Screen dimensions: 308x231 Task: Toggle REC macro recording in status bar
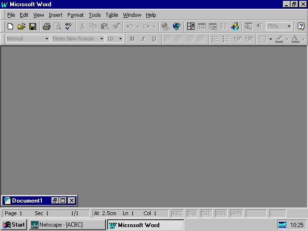pyautogui.click(x=178, y=213)
